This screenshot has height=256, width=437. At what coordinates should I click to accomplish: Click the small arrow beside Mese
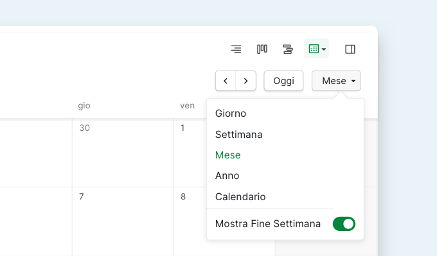(x=353, y=81)
